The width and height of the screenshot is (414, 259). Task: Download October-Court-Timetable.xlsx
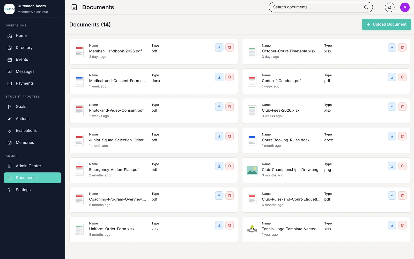(x=392, y=47)
